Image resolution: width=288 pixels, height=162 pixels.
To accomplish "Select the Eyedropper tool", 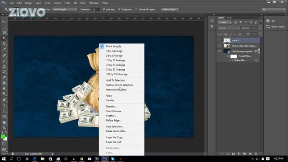I will (x=4, y=49).
